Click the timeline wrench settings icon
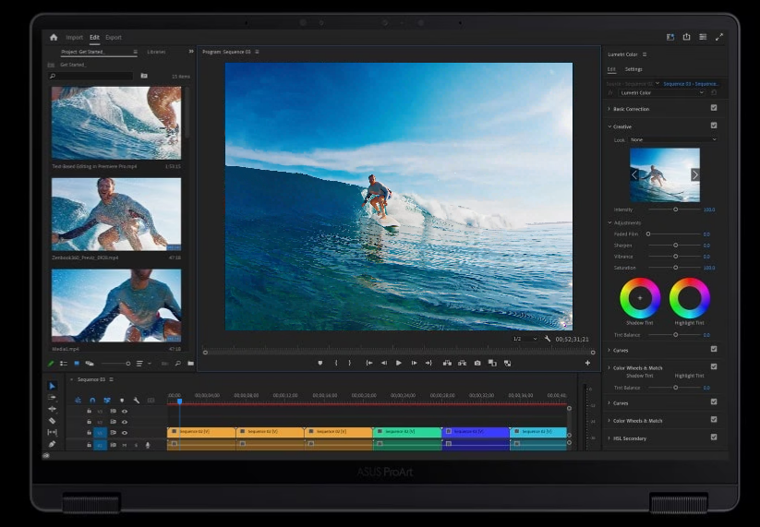Screen dimensions: 760x527 tap(136, 400)
